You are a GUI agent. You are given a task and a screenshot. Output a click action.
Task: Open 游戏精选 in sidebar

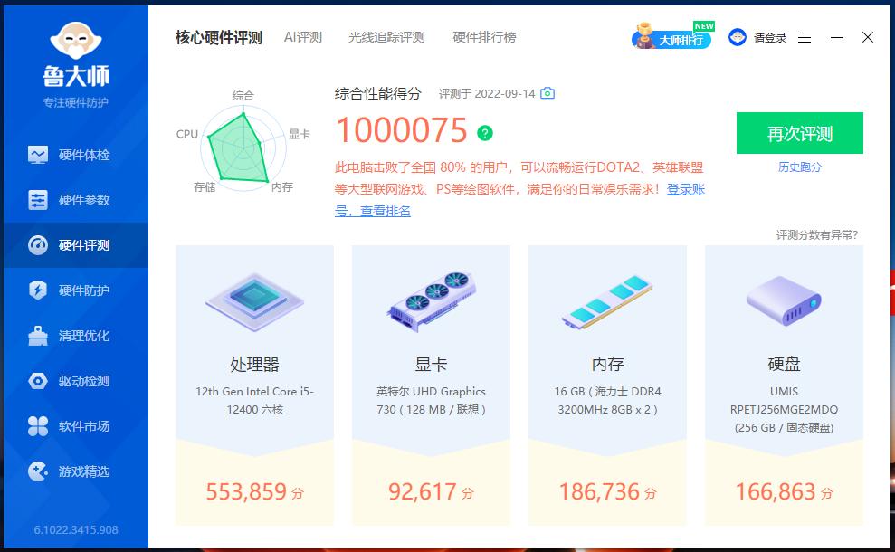click(x=76, y=471)
